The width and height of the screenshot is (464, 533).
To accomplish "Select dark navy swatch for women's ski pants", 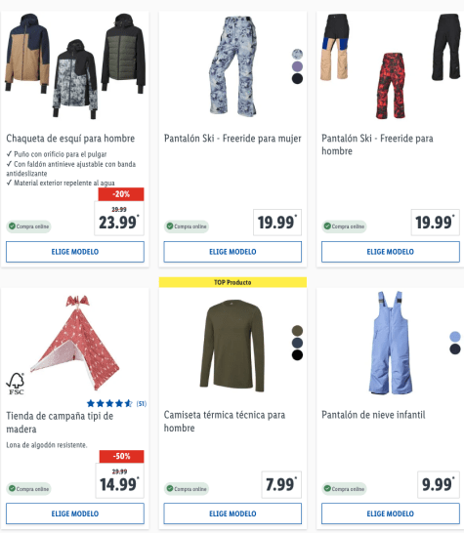I will [x=297, y=78].
